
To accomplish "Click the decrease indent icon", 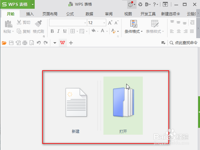I will point(192,22).
